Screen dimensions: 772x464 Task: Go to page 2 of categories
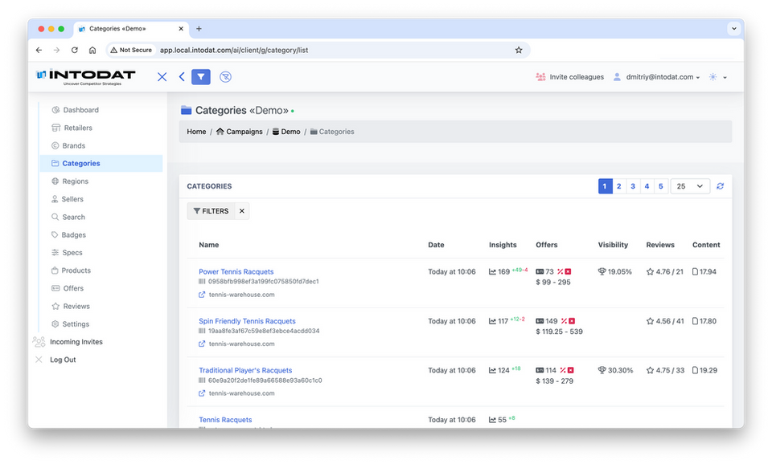619,186
